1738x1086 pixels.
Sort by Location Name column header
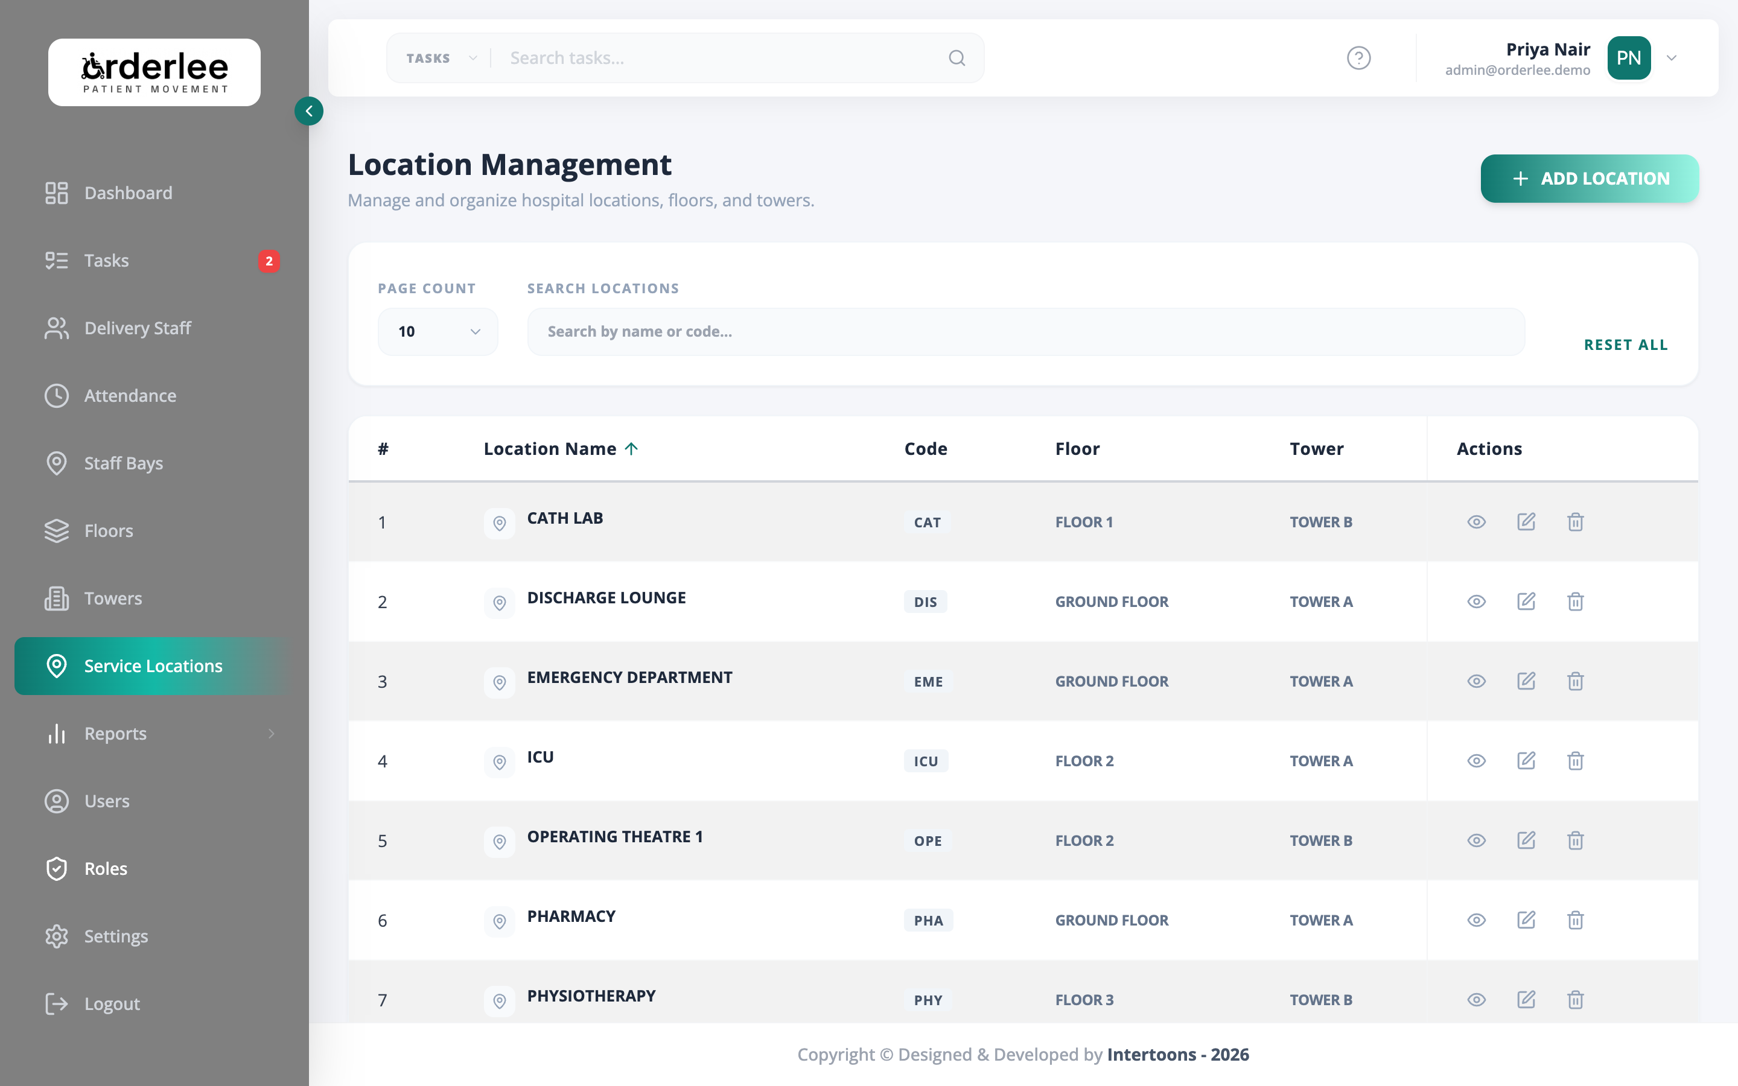(x=561, y=449)
